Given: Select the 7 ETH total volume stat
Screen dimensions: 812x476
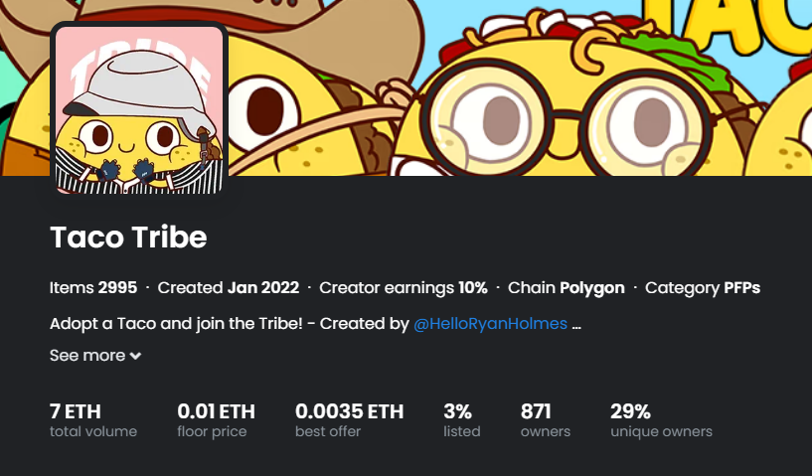Looking at the screenshot, I should click(x=93, y=420).
